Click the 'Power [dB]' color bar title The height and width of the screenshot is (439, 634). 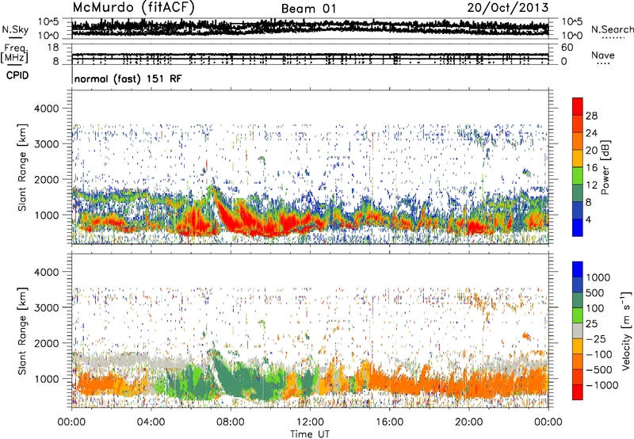605,167
